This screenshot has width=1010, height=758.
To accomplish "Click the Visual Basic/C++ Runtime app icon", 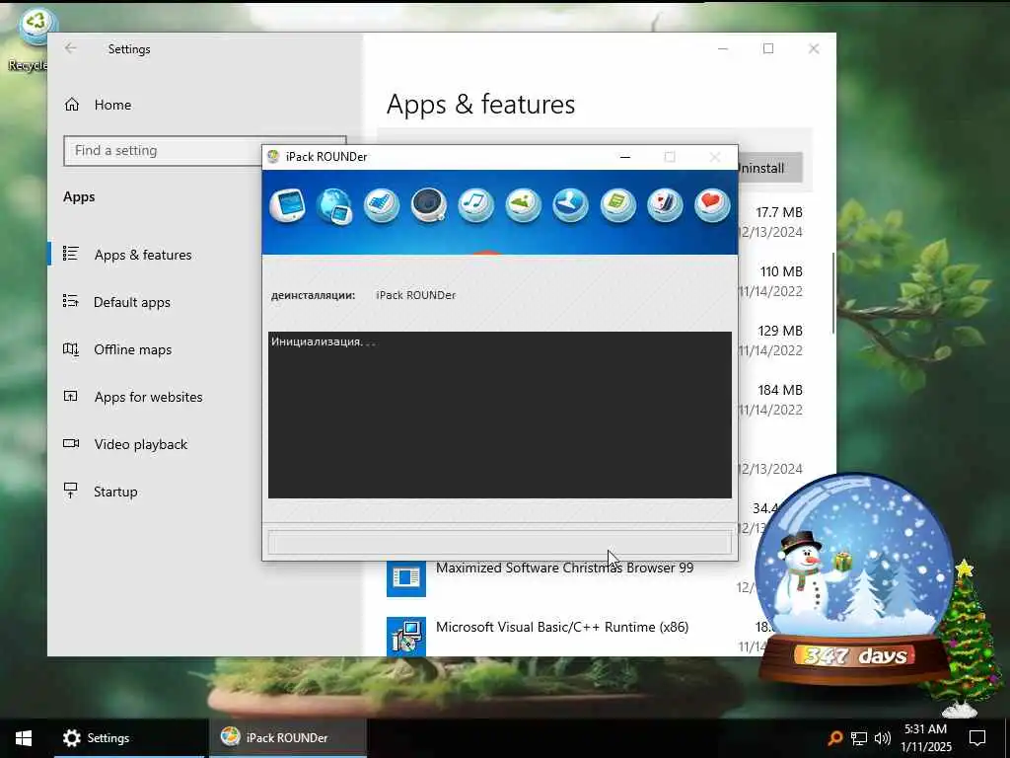I will pyautogui.click(x=405, y=636).
